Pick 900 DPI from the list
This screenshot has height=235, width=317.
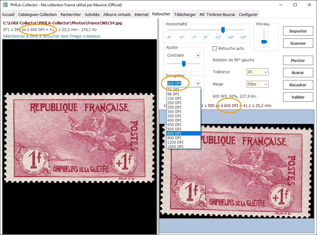click(x=184, y=138)
